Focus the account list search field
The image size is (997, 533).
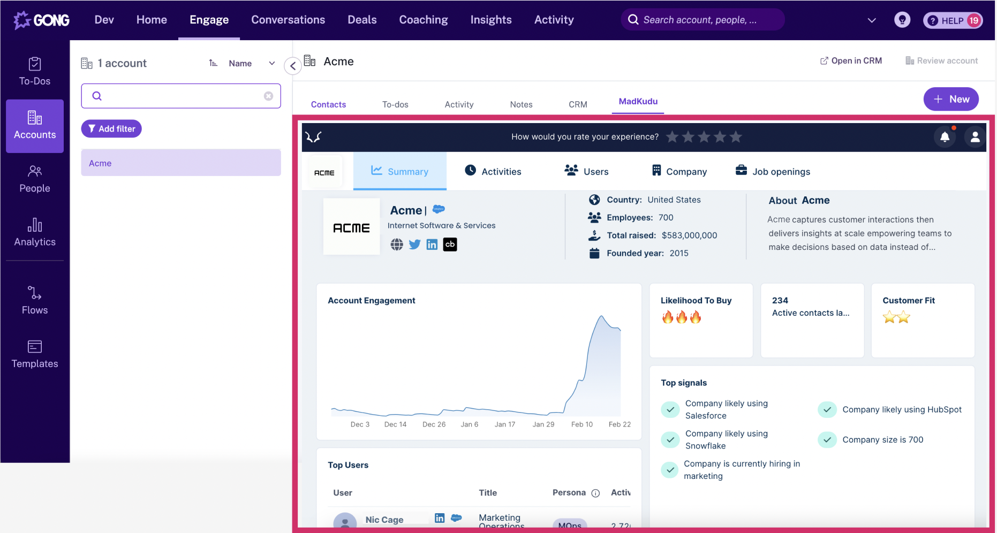point(181,96)
